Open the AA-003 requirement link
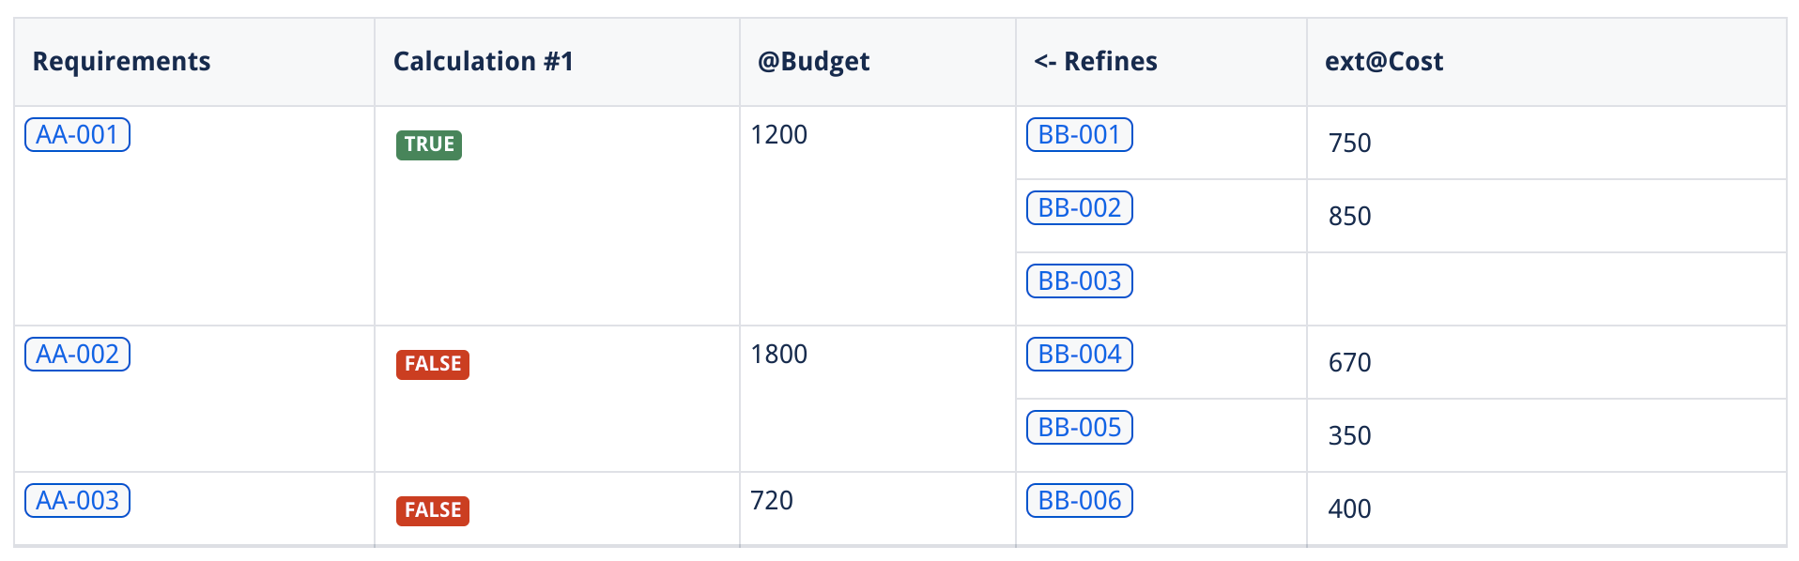 tap(77, 501)
